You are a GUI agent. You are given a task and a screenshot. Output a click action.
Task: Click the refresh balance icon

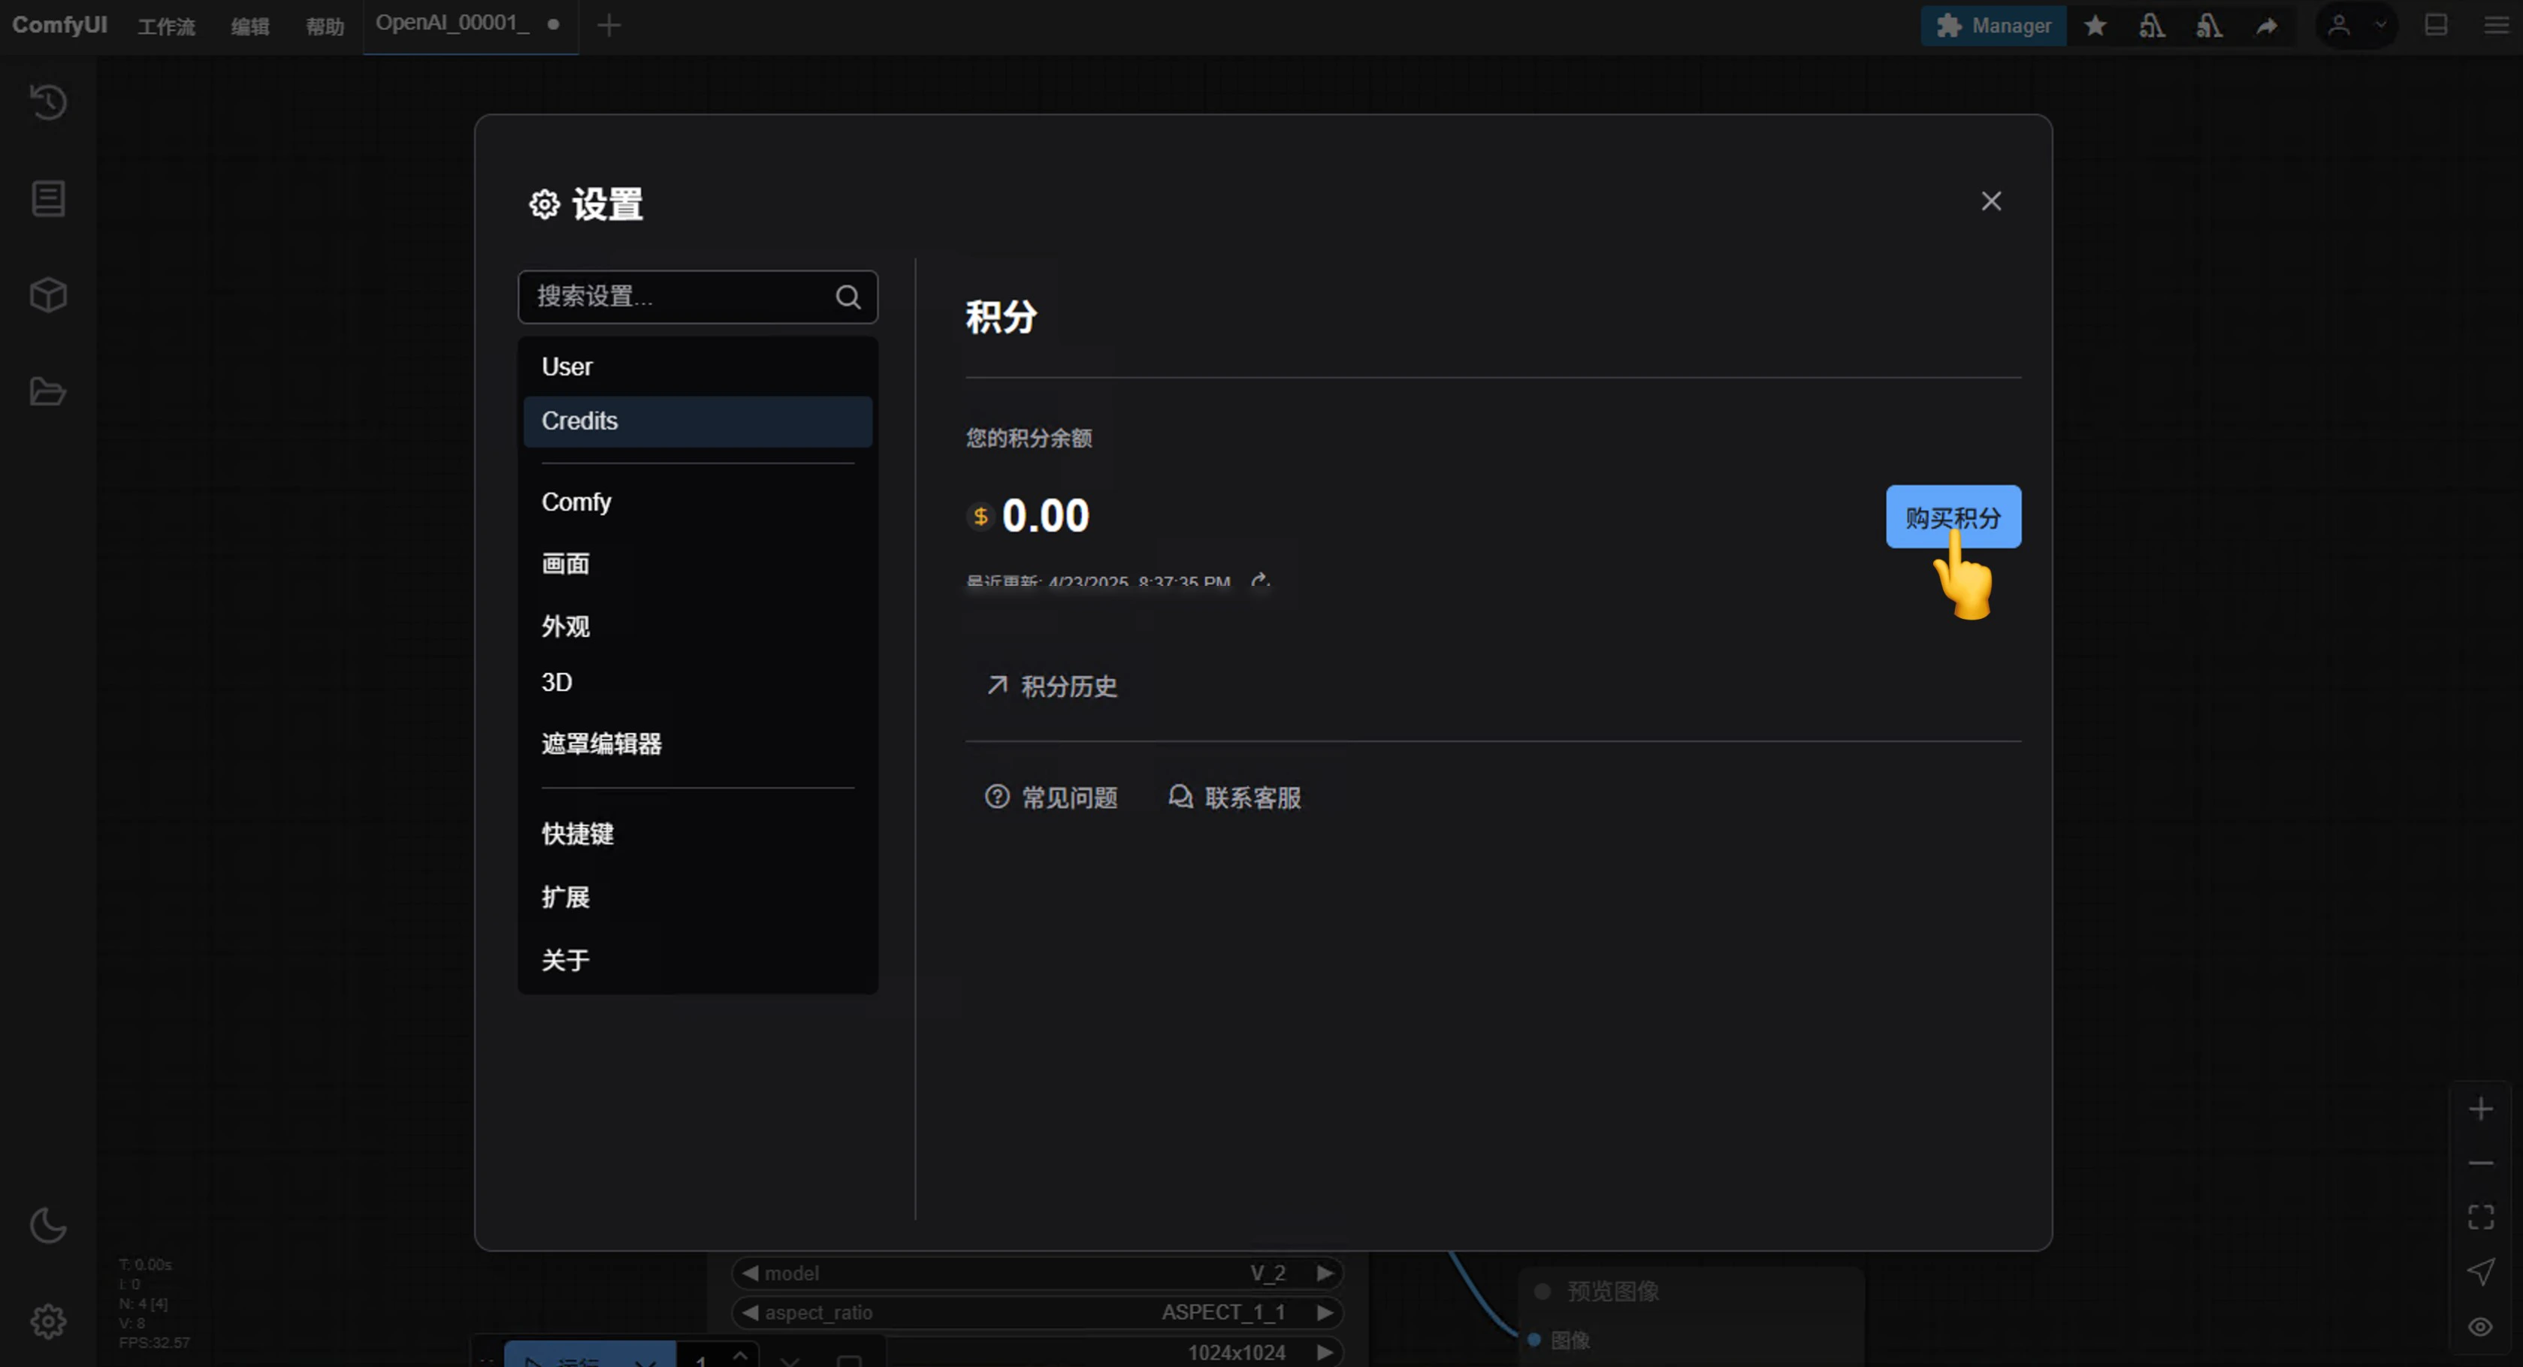tap(1259, 581)
